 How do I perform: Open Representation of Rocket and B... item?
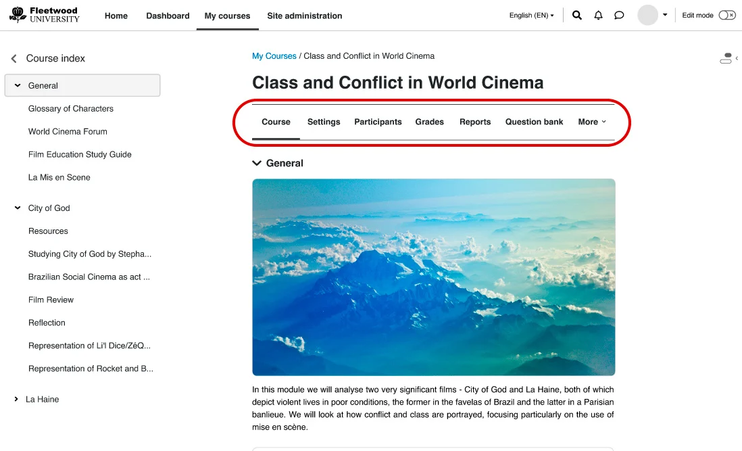click(91, 369)
